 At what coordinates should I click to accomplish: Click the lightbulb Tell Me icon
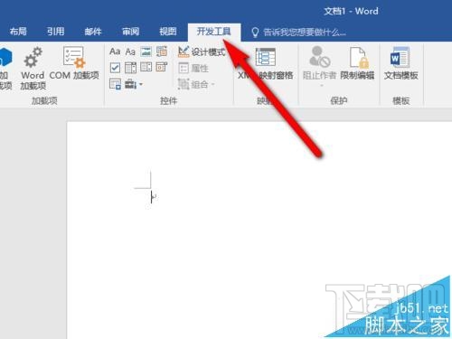coord(255,33)
